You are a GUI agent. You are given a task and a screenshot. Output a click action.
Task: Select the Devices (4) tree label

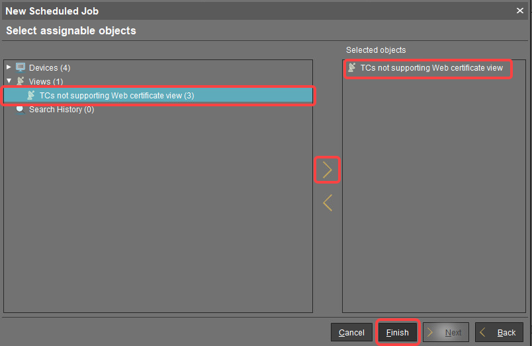coord(49,68)
